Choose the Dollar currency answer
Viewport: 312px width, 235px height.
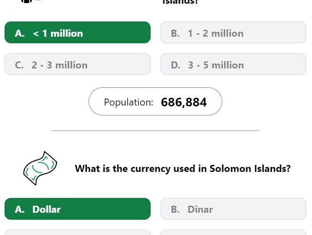pyautogui.click(x=77, y=209)
